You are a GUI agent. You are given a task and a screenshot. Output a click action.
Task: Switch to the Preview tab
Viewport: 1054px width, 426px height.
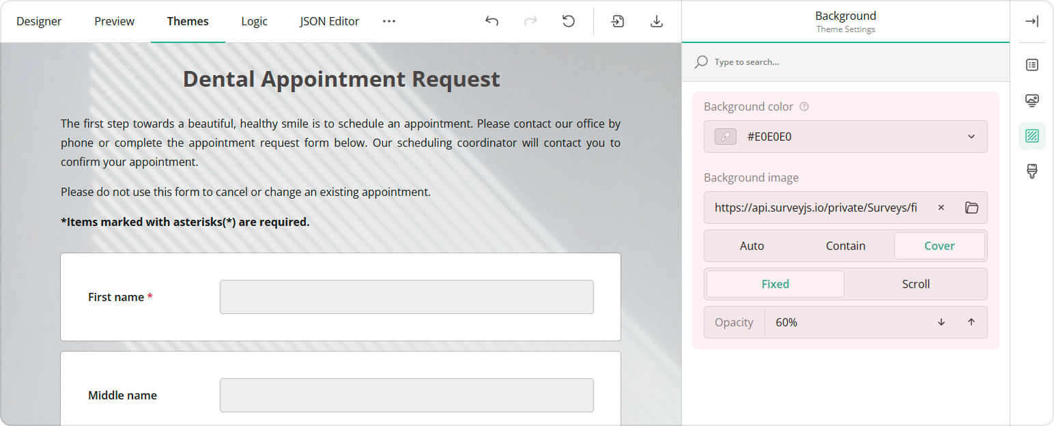click(x=114, y=21)
